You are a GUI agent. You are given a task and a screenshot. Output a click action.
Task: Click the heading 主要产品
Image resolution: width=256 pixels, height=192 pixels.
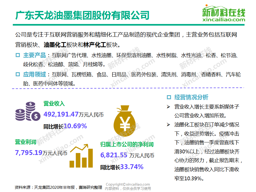[34, 55]
